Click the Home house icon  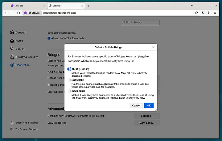point(12,41)
